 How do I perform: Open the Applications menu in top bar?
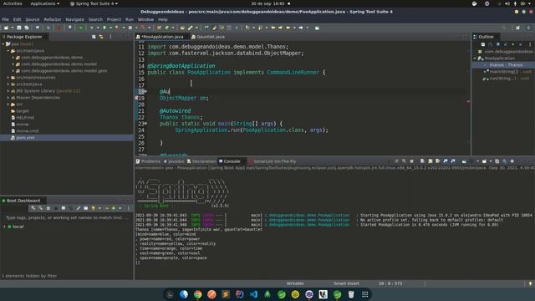(44, 3)
